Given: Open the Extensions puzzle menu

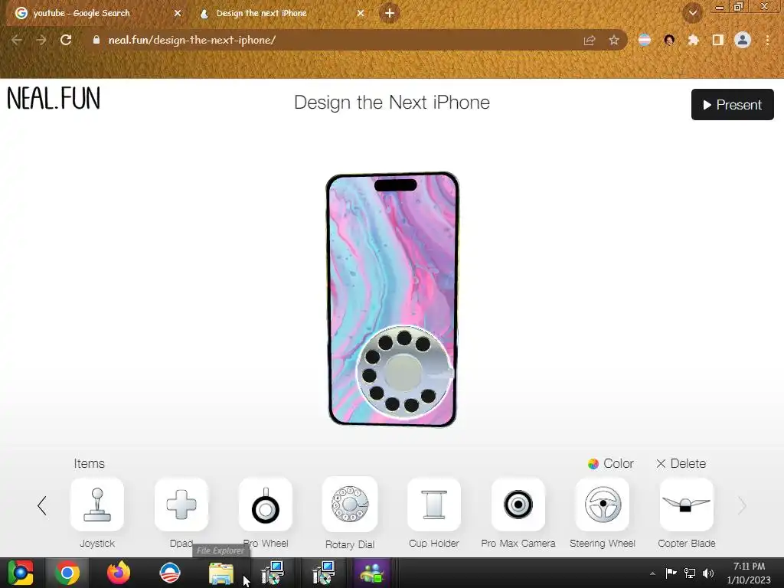Looking at the screenshot, I should point(693,40).
